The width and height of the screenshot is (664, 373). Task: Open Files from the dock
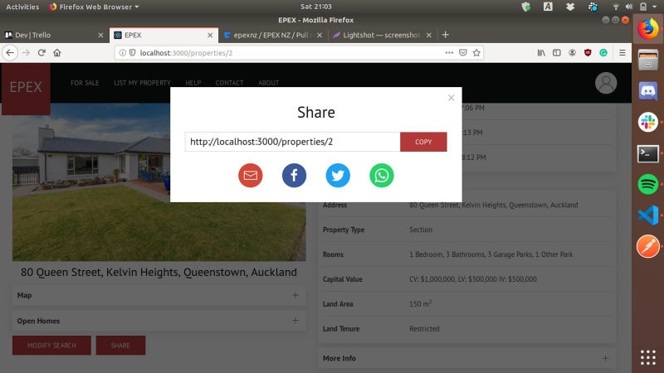[648, 60]
